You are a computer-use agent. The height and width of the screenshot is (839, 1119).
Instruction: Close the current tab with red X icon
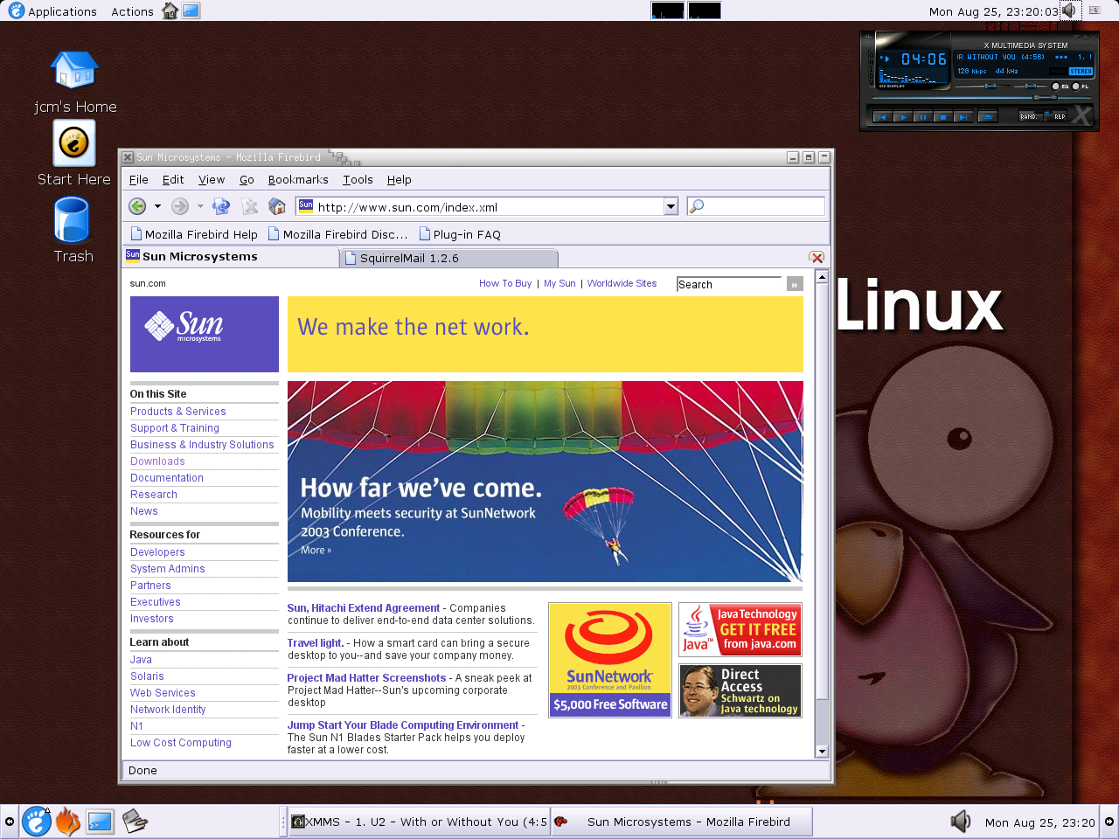(x=817, y=257)
